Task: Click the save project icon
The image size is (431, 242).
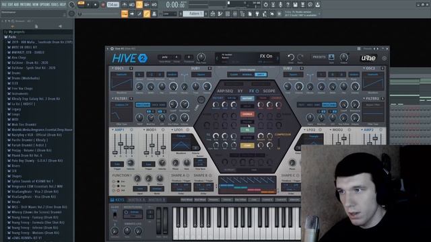Action: 295,5
